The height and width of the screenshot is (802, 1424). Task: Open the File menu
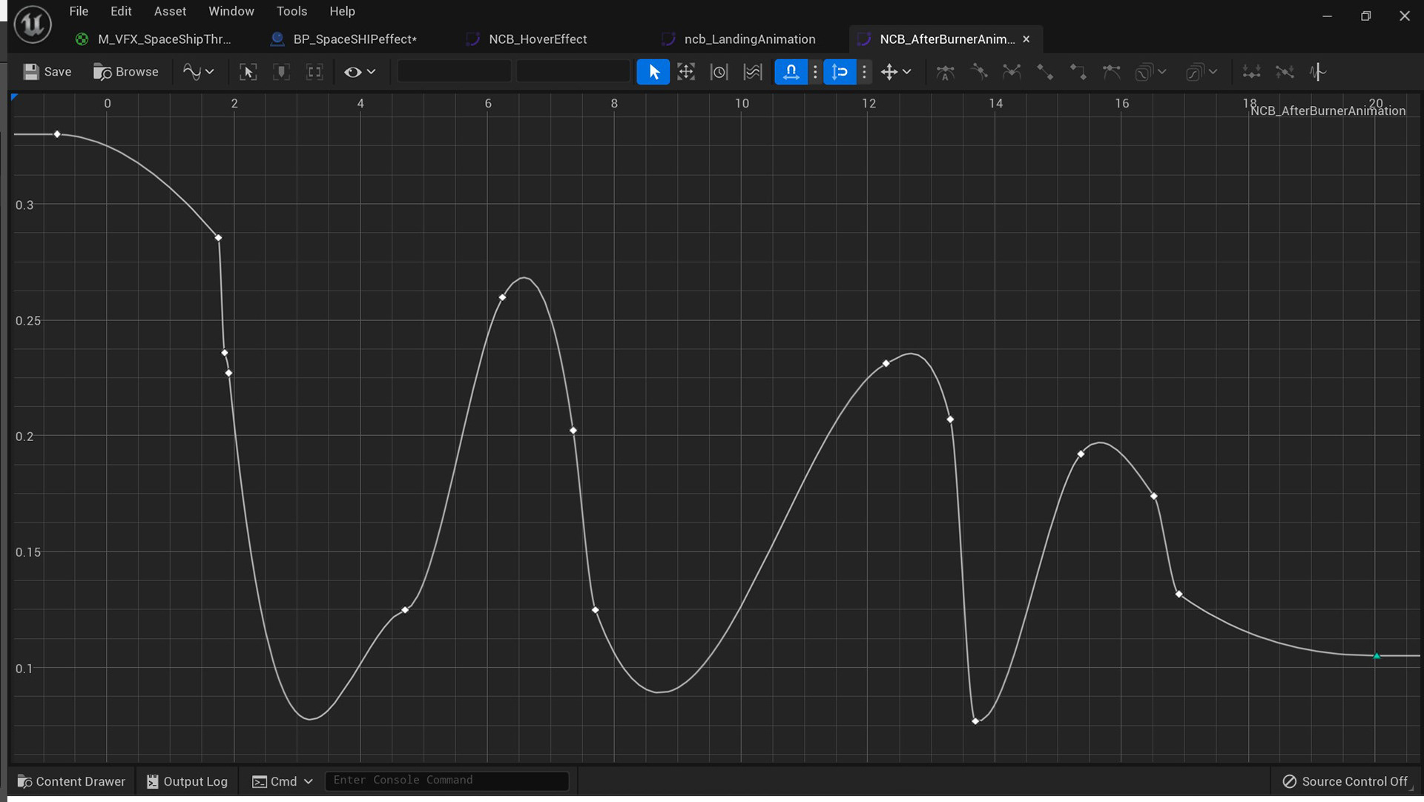[79, 11]
